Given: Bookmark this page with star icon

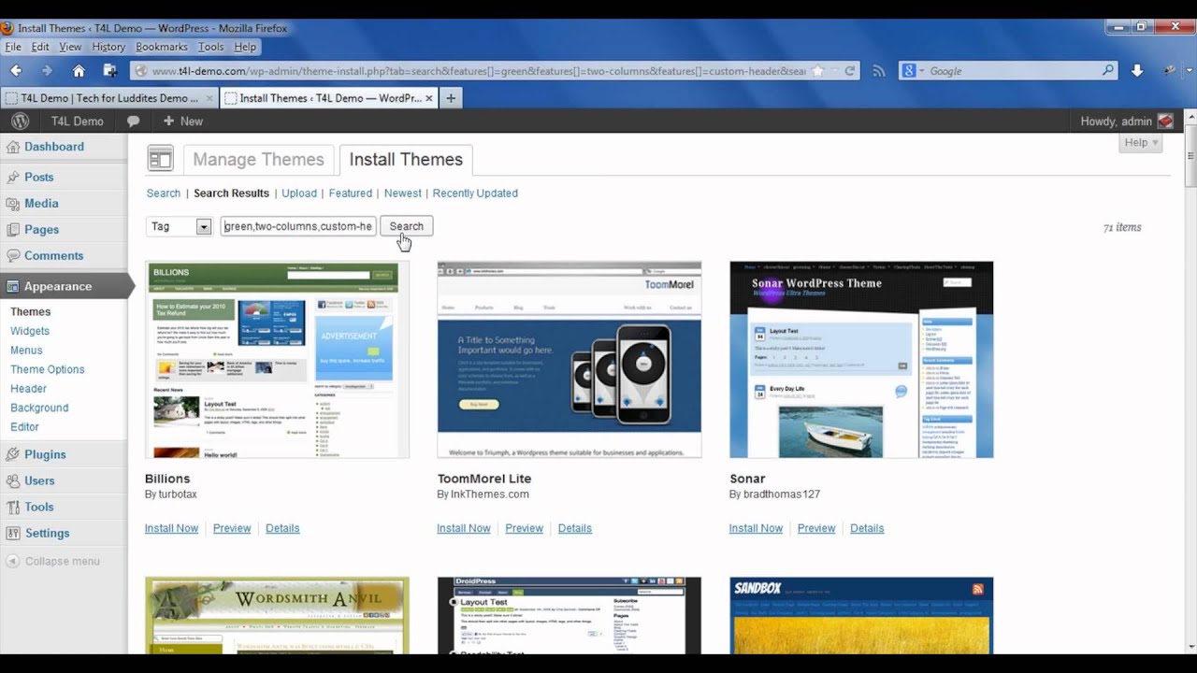Looking at the screenshot, I should coord(818,71).
